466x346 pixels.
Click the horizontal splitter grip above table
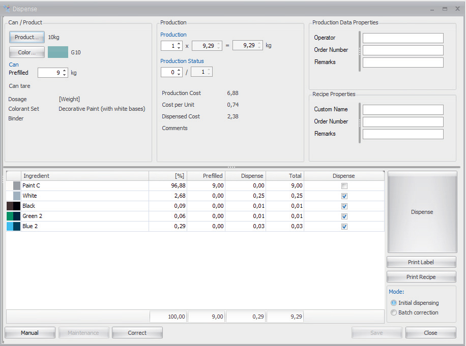coord(231,167)
